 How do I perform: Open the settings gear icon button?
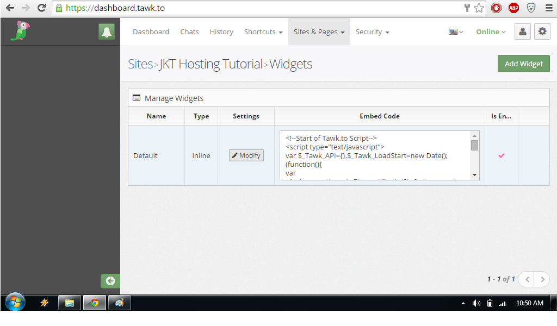click(x=542, y=32)
